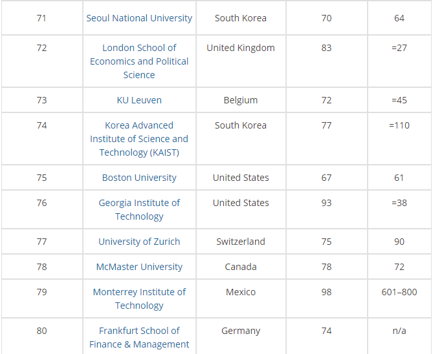Select the Belgium country cell
433x354 pixels.
pos(241,100)
